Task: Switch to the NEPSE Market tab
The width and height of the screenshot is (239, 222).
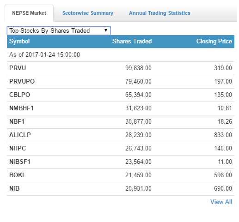Action: point(29,13)
